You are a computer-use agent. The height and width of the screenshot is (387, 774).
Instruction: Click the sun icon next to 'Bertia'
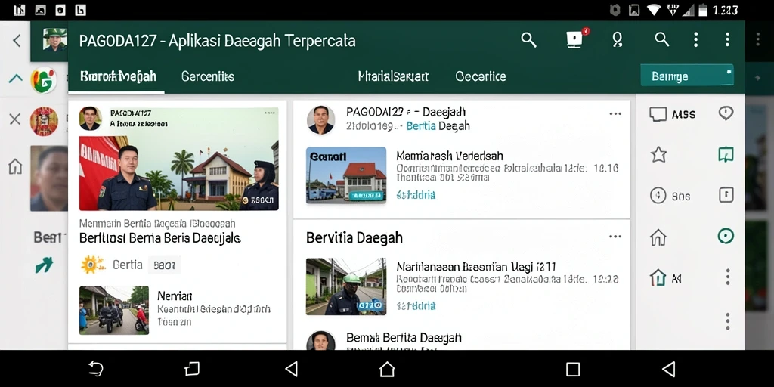click(x=93, y=265)
